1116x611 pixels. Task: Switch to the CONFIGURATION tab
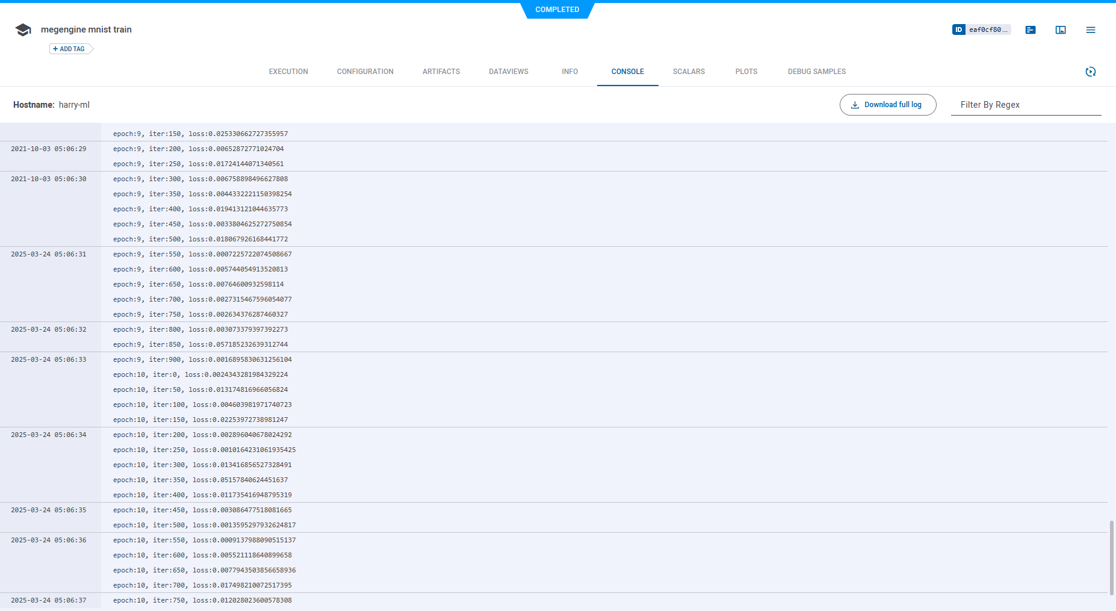point(365,72)
